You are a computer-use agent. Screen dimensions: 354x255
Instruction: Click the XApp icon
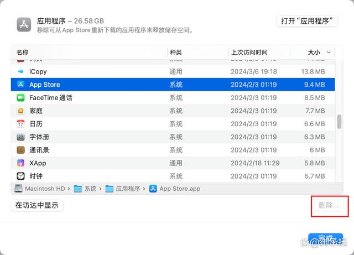tap(20, 163)
